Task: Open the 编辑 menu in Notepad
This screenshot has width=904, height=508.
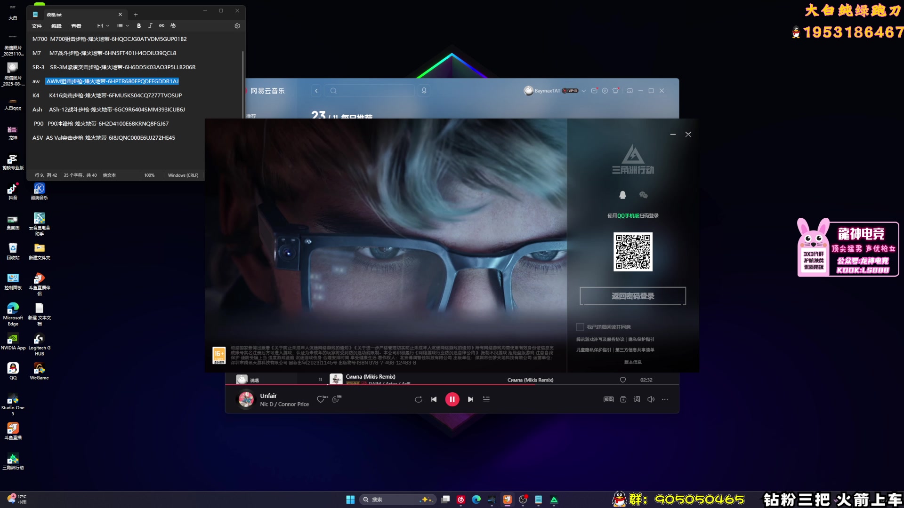Action: [x=56, y=26]
